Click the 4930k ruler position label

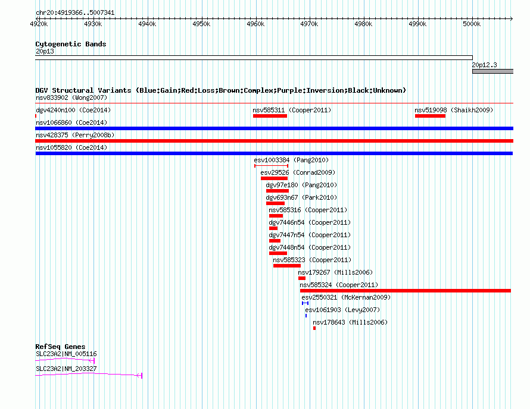[x=93, y=24]
